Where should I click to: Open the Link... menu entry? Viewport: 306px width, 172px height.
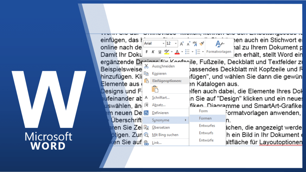[157, 143]
